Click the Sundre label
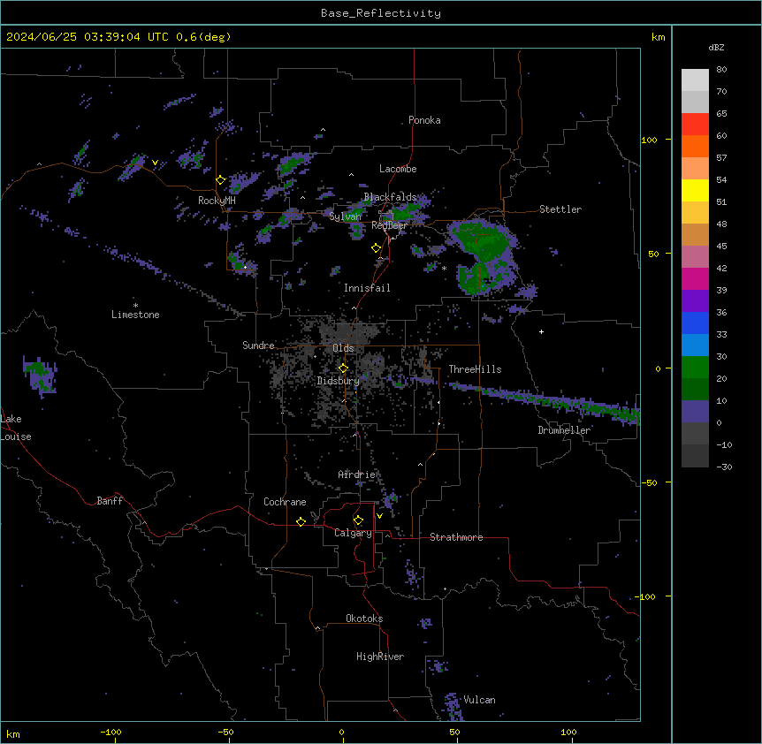Screen dimensions: 762x744 258,345
